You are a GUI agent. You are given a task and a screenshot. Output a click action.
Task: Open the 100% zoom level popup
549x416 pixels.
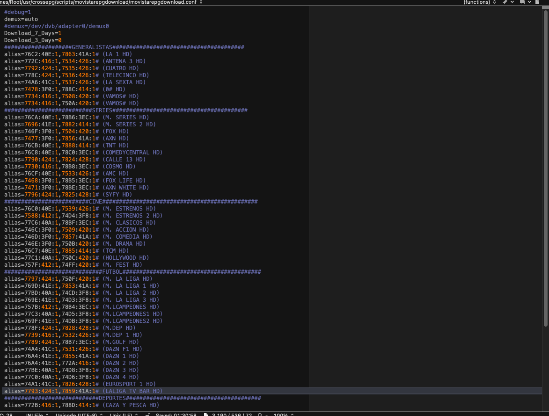click(282, 415)
